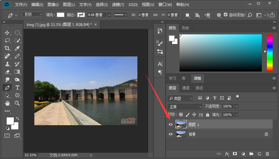The image size is (279, 159).
Task: Delete layer using trash icon
Action: coord(267,154)
